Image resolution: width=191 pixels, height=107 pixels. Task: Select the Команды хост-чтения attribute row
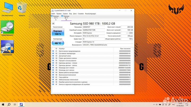92,68
